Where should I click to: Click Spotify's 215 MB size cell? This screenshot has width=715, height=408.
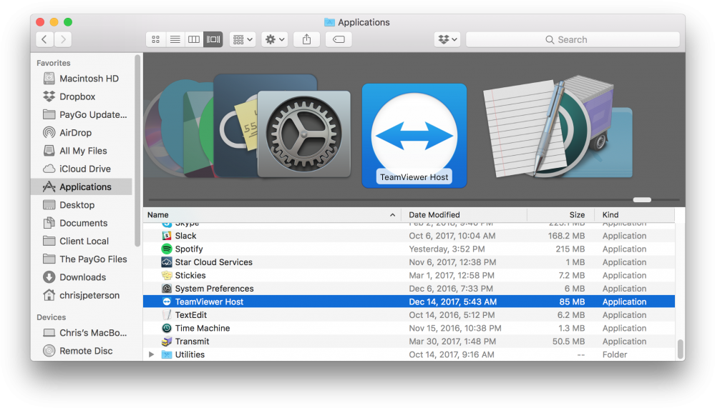[570, 249]
